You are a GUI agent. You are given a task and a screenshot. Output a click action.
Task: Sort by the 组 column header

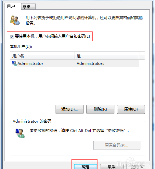tap(107, 56)
